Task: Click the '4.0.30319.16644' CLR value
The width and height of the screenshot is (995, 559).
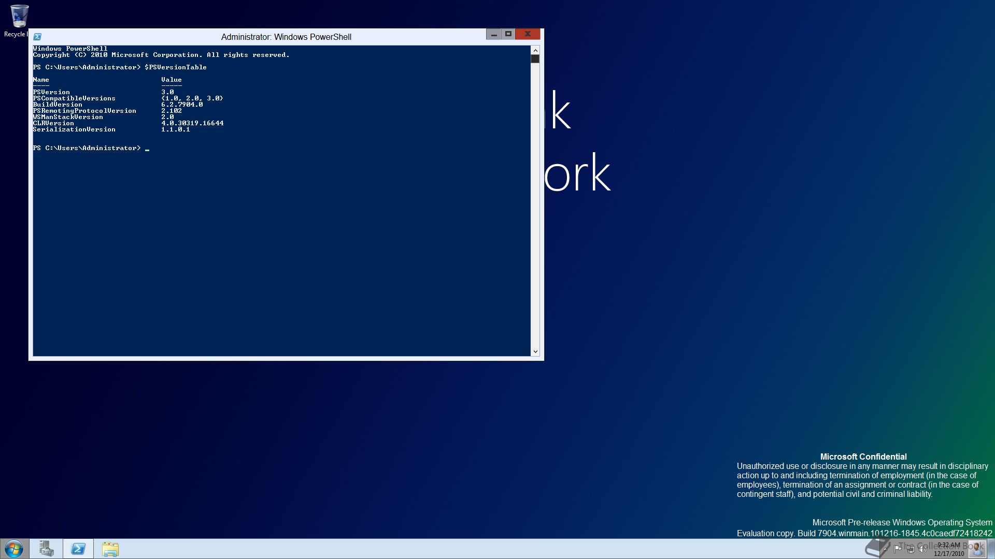Action: [x=192, y=123]
